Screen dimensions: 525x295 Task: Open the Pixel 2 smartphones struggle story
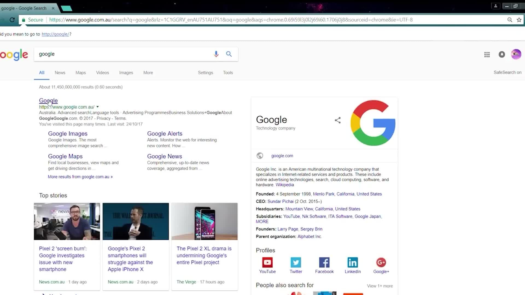[x=130, y=259]
